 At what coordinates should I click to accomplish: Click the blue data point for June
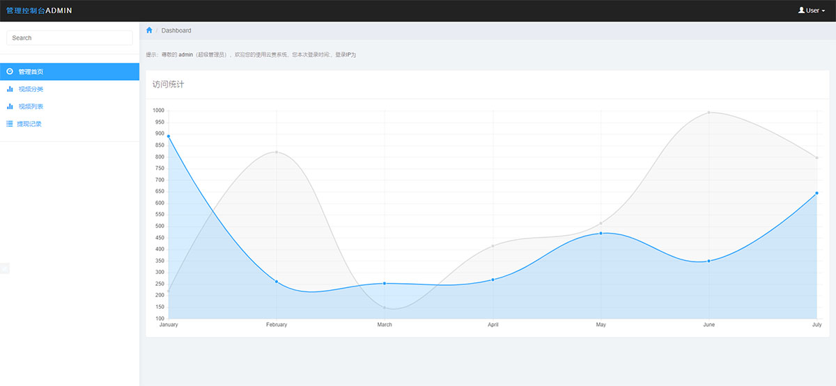709,261
